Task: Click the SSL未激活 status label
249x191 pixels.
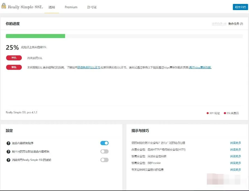Action: [233, 113]
